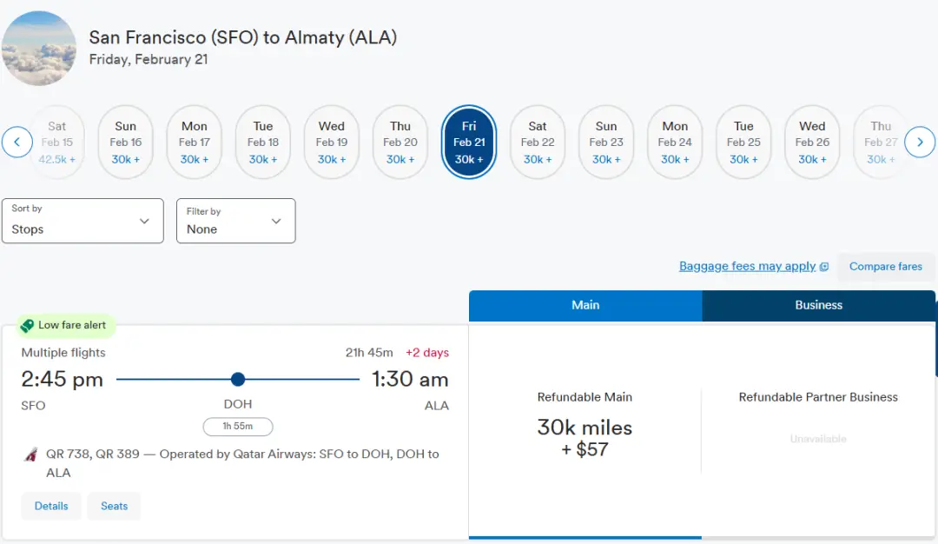The image size is (938, 544).
Task: Choose Wed Feb 26 date bubble
Action: [x=812, y=142]
